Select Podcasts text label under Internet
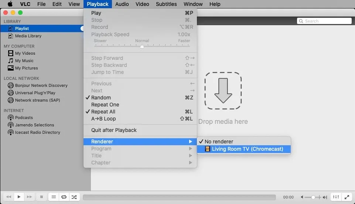The height and width of the screenshot is (204, 355). point(24,118)
